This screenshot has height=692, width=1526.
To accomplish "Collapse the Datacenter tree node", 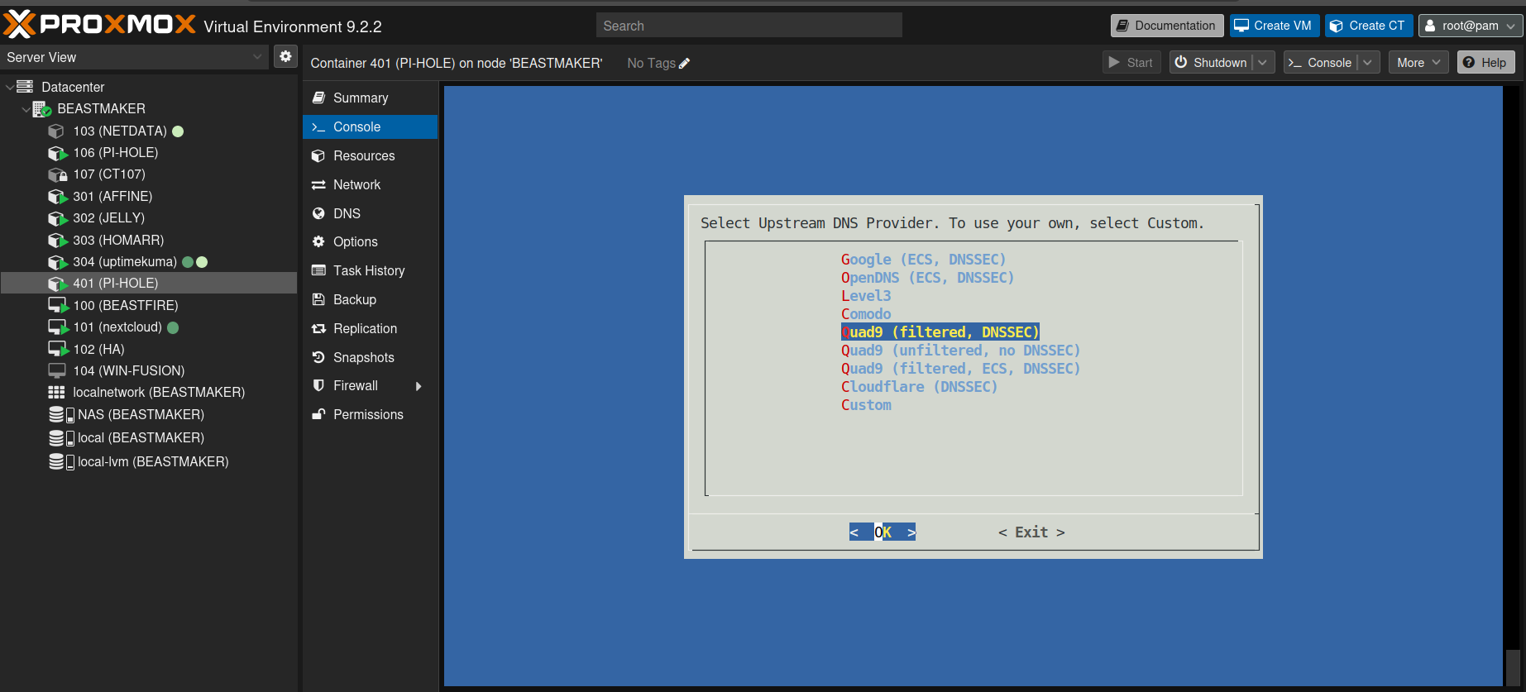I will pos(10,87).
